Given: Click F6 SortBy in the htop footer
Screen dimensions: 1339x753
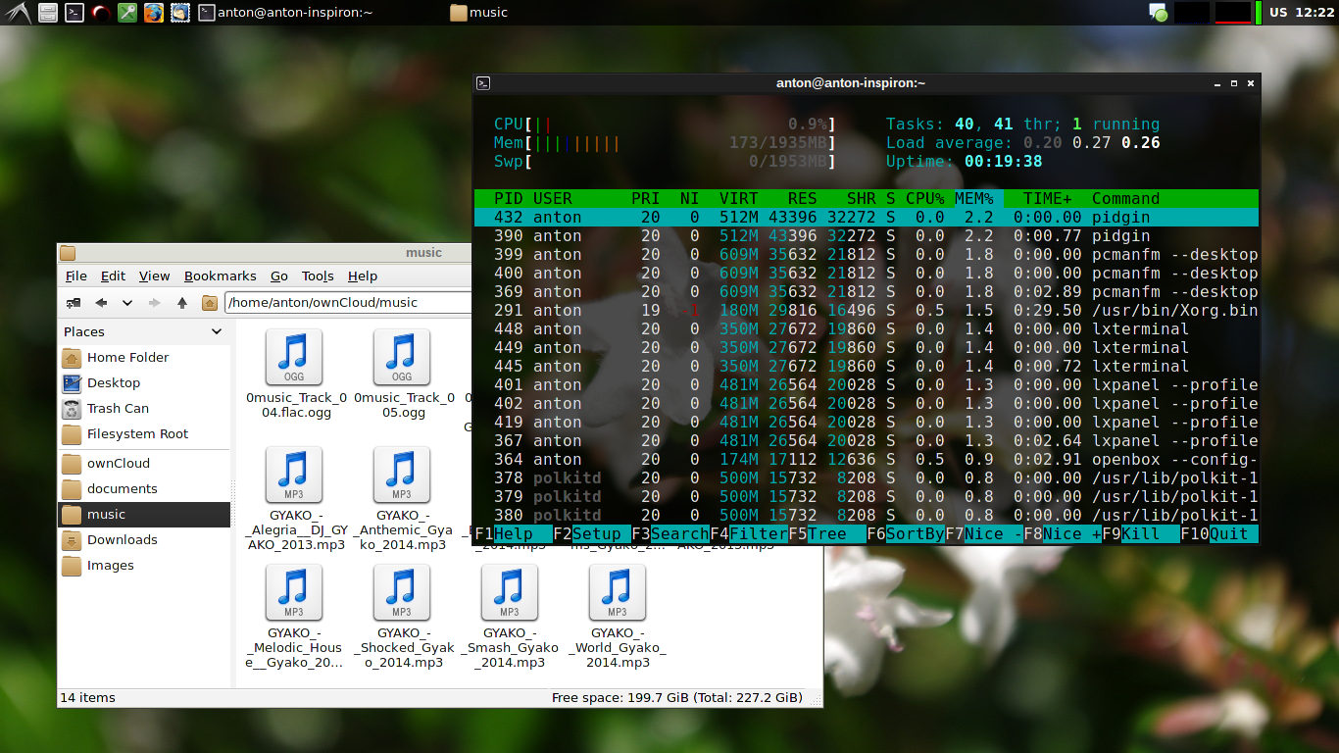Looking at the screenshot, I should 906,534.
